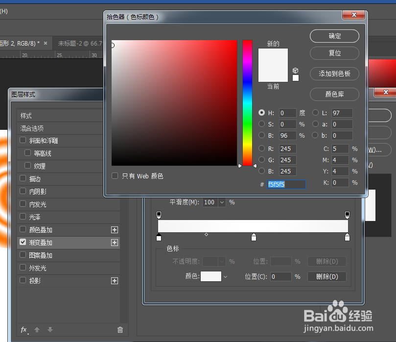The height and width of the screenshot is (342, 396).
Task: Click the vertical hue slider strip
Action: (248, 103)
